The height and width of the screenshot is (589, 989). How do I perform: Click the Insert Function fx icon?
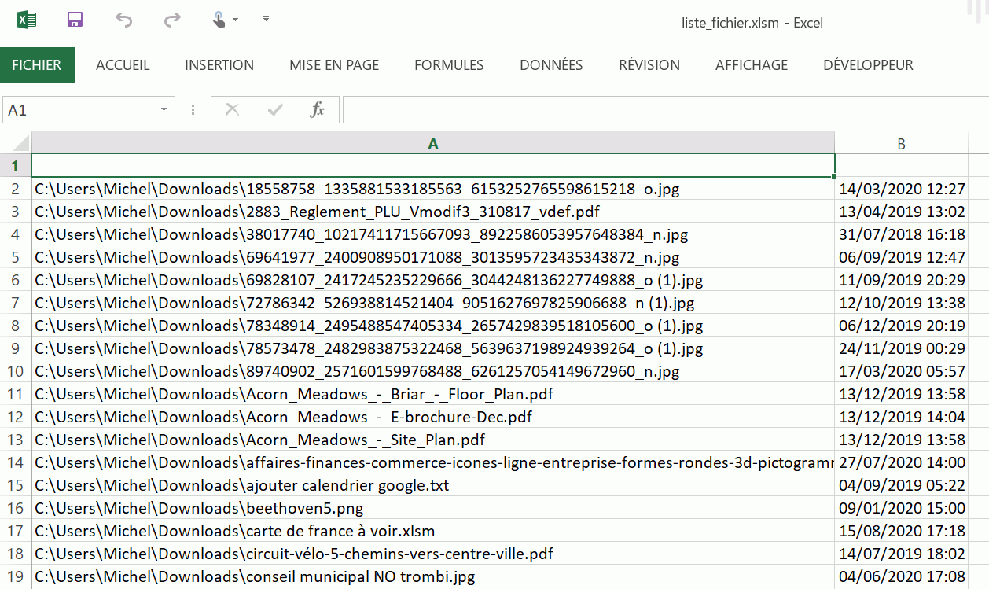(x=317, y=110)
